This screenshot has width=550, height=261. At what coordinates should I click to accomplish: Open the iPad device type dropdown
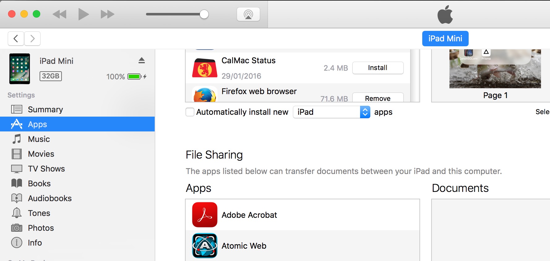click(x=331, y=112)
